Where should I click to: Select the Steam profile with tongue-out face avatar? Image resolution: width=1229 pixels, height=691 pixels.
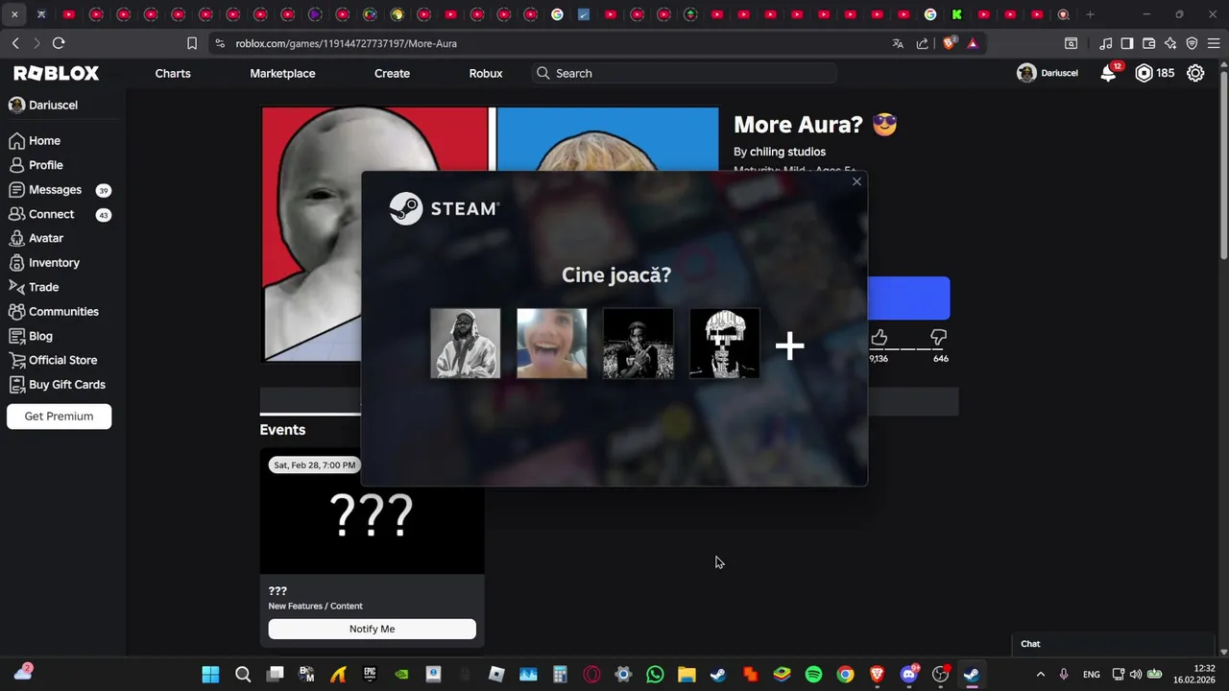point(552,344)
